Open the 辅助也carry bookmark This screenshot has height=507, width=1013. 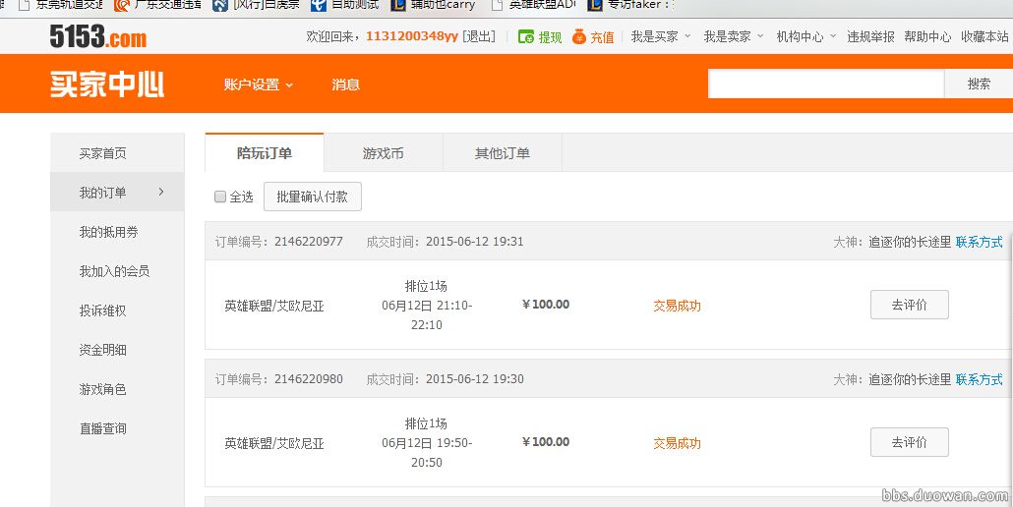434,5
